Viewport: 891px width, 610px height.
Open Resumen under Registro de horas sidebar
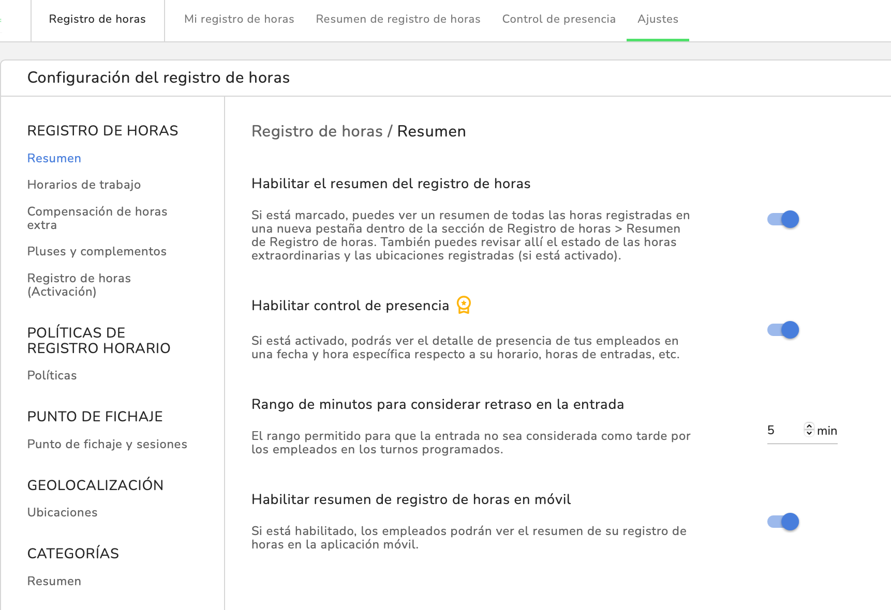pyautogui.click(x=54, y=158)
